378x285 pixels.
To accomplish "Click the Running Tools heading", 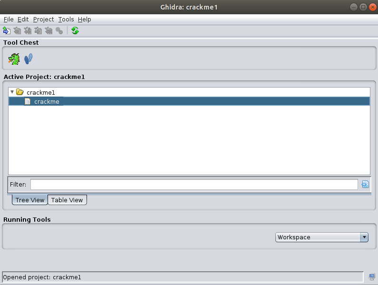I will click(x=27, y=220).
